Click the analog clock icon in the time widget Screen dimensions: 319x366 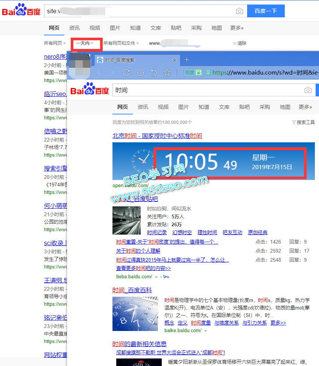(142, 161)
